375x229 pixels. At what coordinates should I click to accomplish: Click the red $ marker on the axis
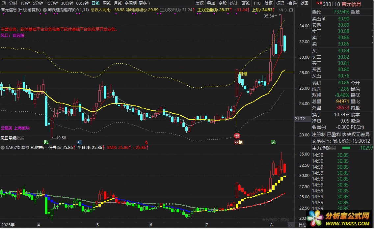(x=147, y=142)
